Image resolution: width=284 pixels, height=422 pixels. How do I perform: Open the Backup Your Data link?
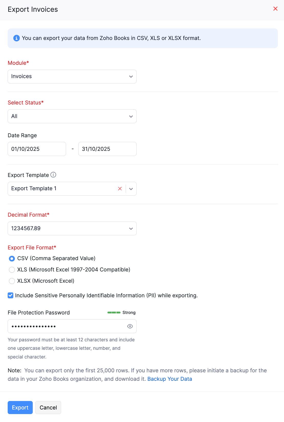click(x=170, y=379)
